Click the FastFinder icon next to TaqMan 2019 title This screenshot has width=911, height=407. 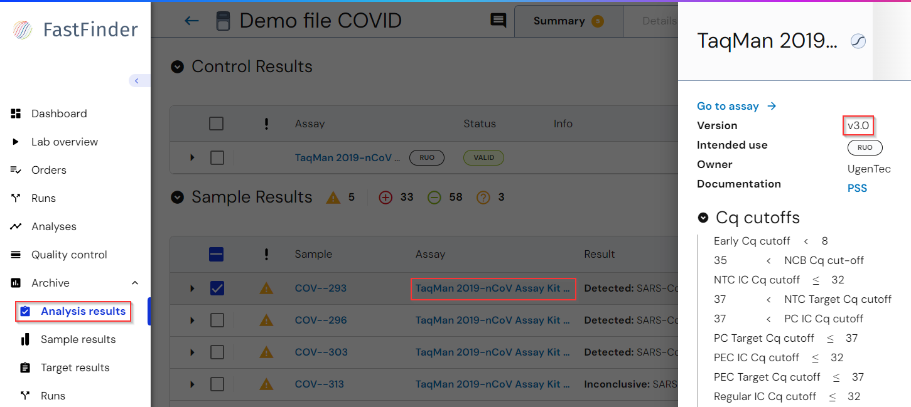[858, 41]
